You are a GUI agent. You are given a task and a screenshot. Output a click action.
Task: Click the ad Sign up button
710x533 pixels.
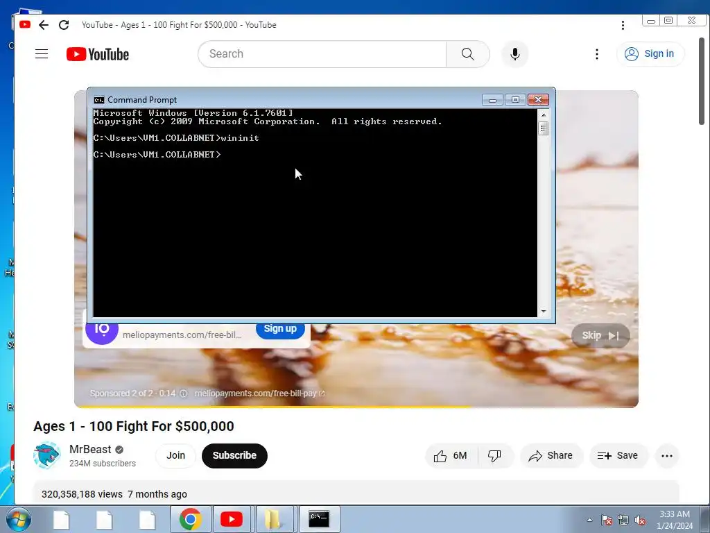pyautogui.click(x=280, y=329)
